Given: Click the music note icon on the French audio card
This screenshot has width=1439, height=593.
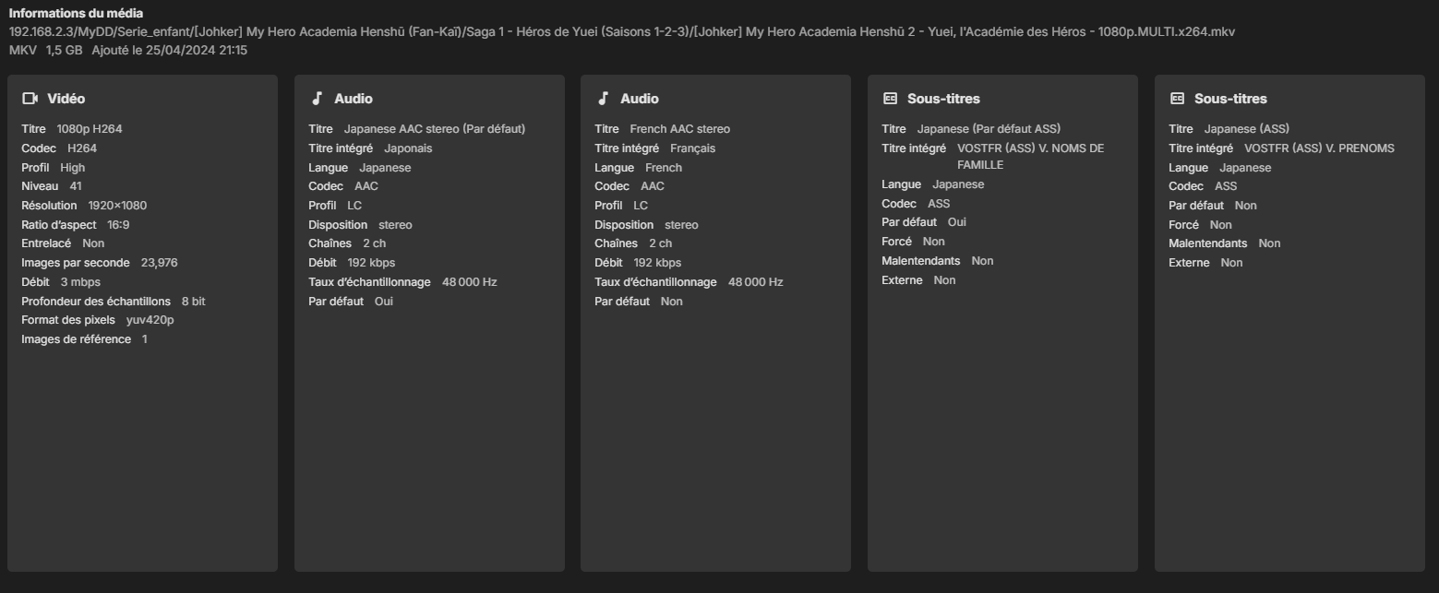Looking at the screenshot, I should click(604, 99).
